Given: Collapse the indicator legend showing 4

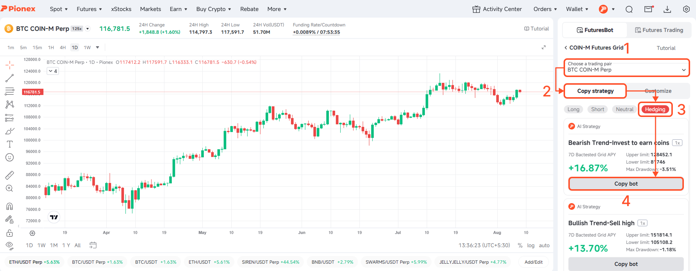Looking at the screenshot, I should (53, 71).
